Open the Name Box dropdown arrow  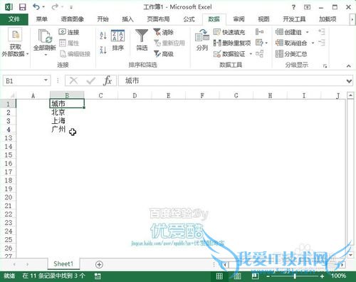coord(46,80)
